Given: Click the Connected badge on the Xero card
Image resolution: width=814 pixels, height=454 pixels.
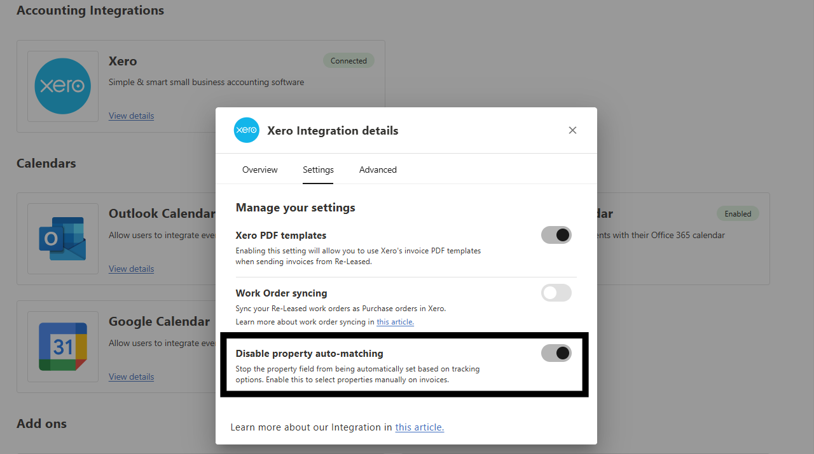Looking at the screenshot, I should [x=348, y=60].
